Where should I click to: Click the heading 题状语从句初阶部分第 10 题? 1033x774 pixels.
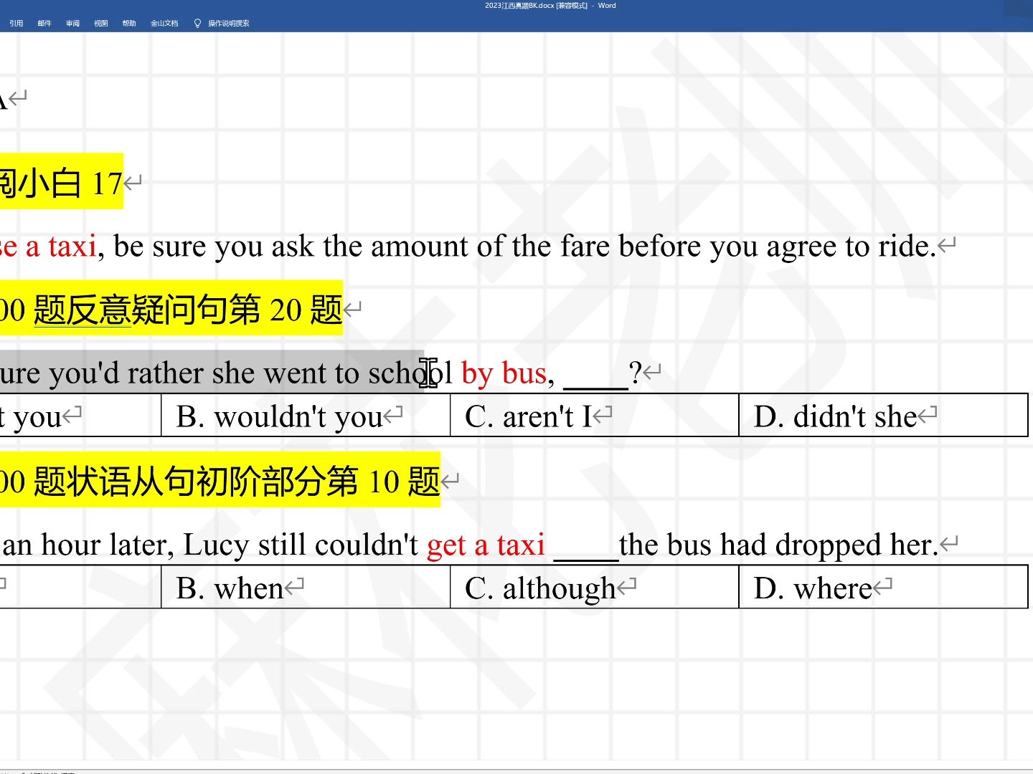coord(237,481)
